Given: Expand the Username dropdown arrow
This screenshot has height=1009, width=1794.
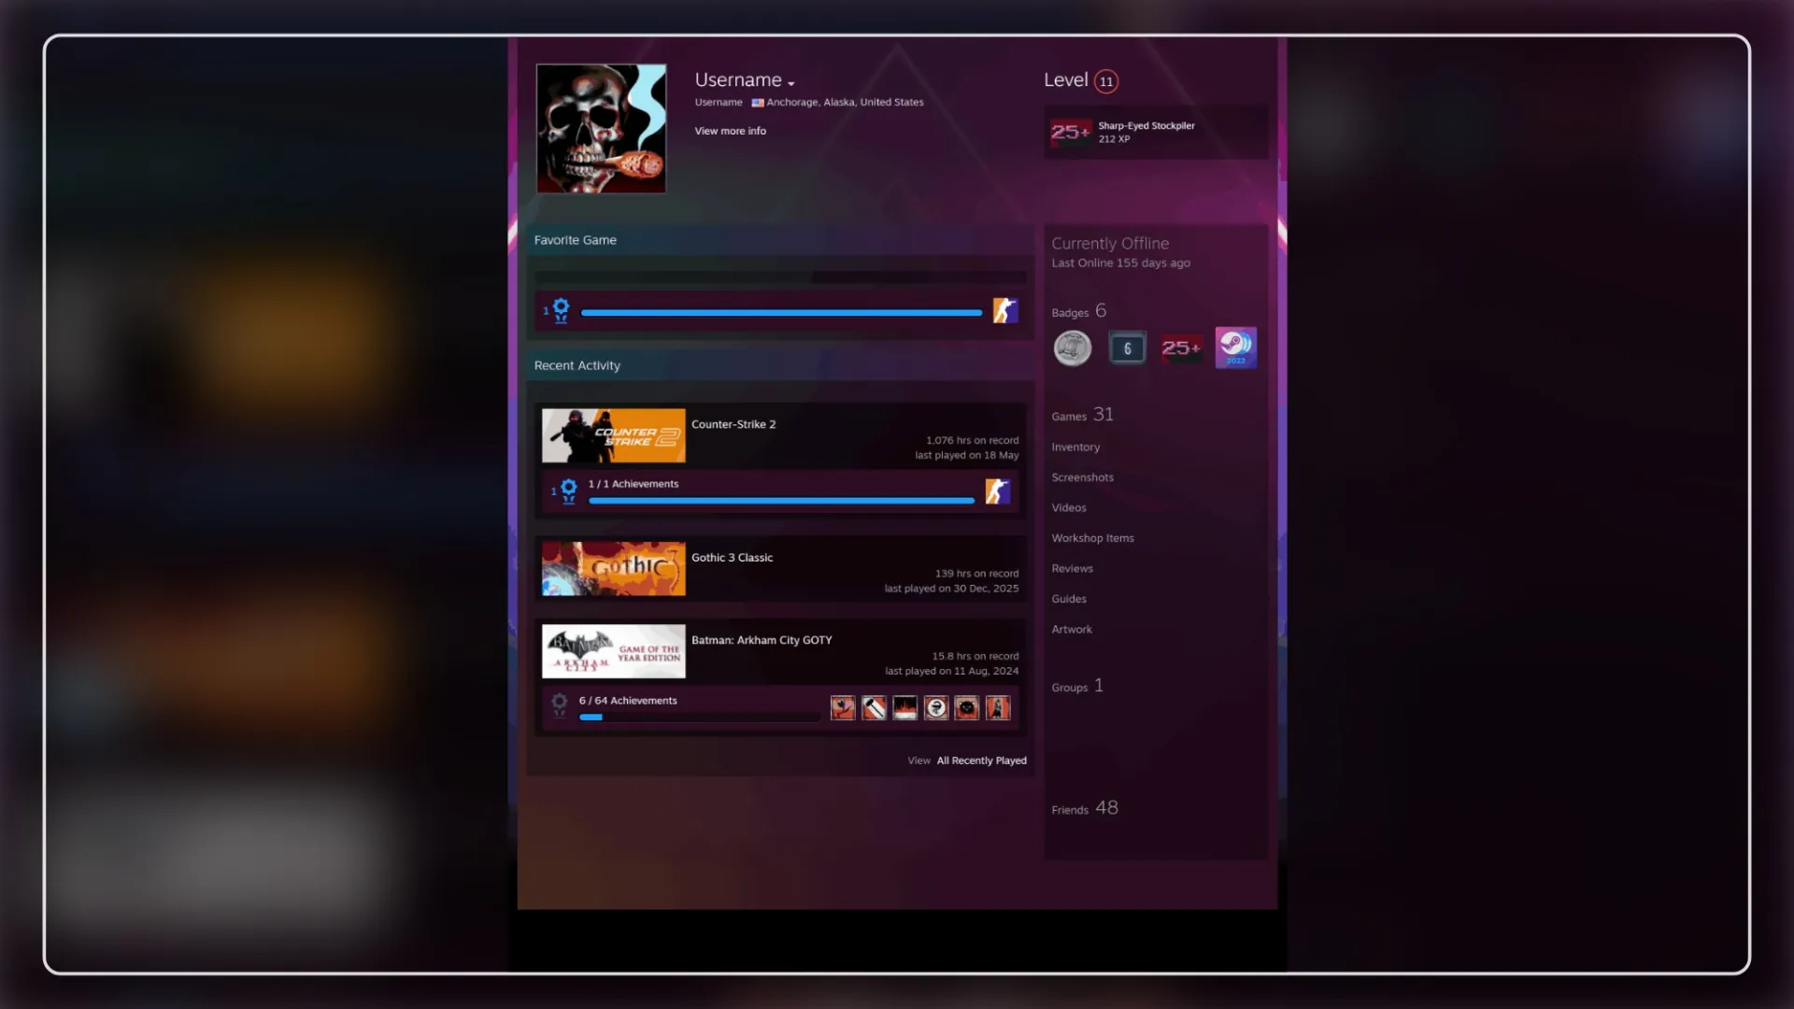Looking at the screenshot, I should (x=791, y=83).
